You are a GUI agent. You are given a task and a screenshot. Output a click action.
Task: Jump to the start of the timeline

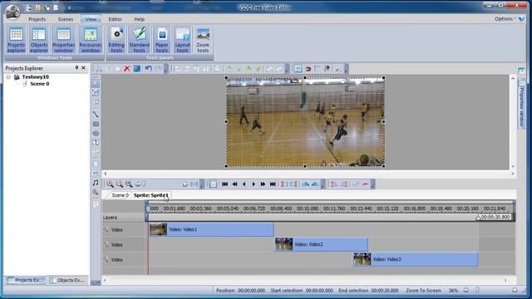pos(224,184)
